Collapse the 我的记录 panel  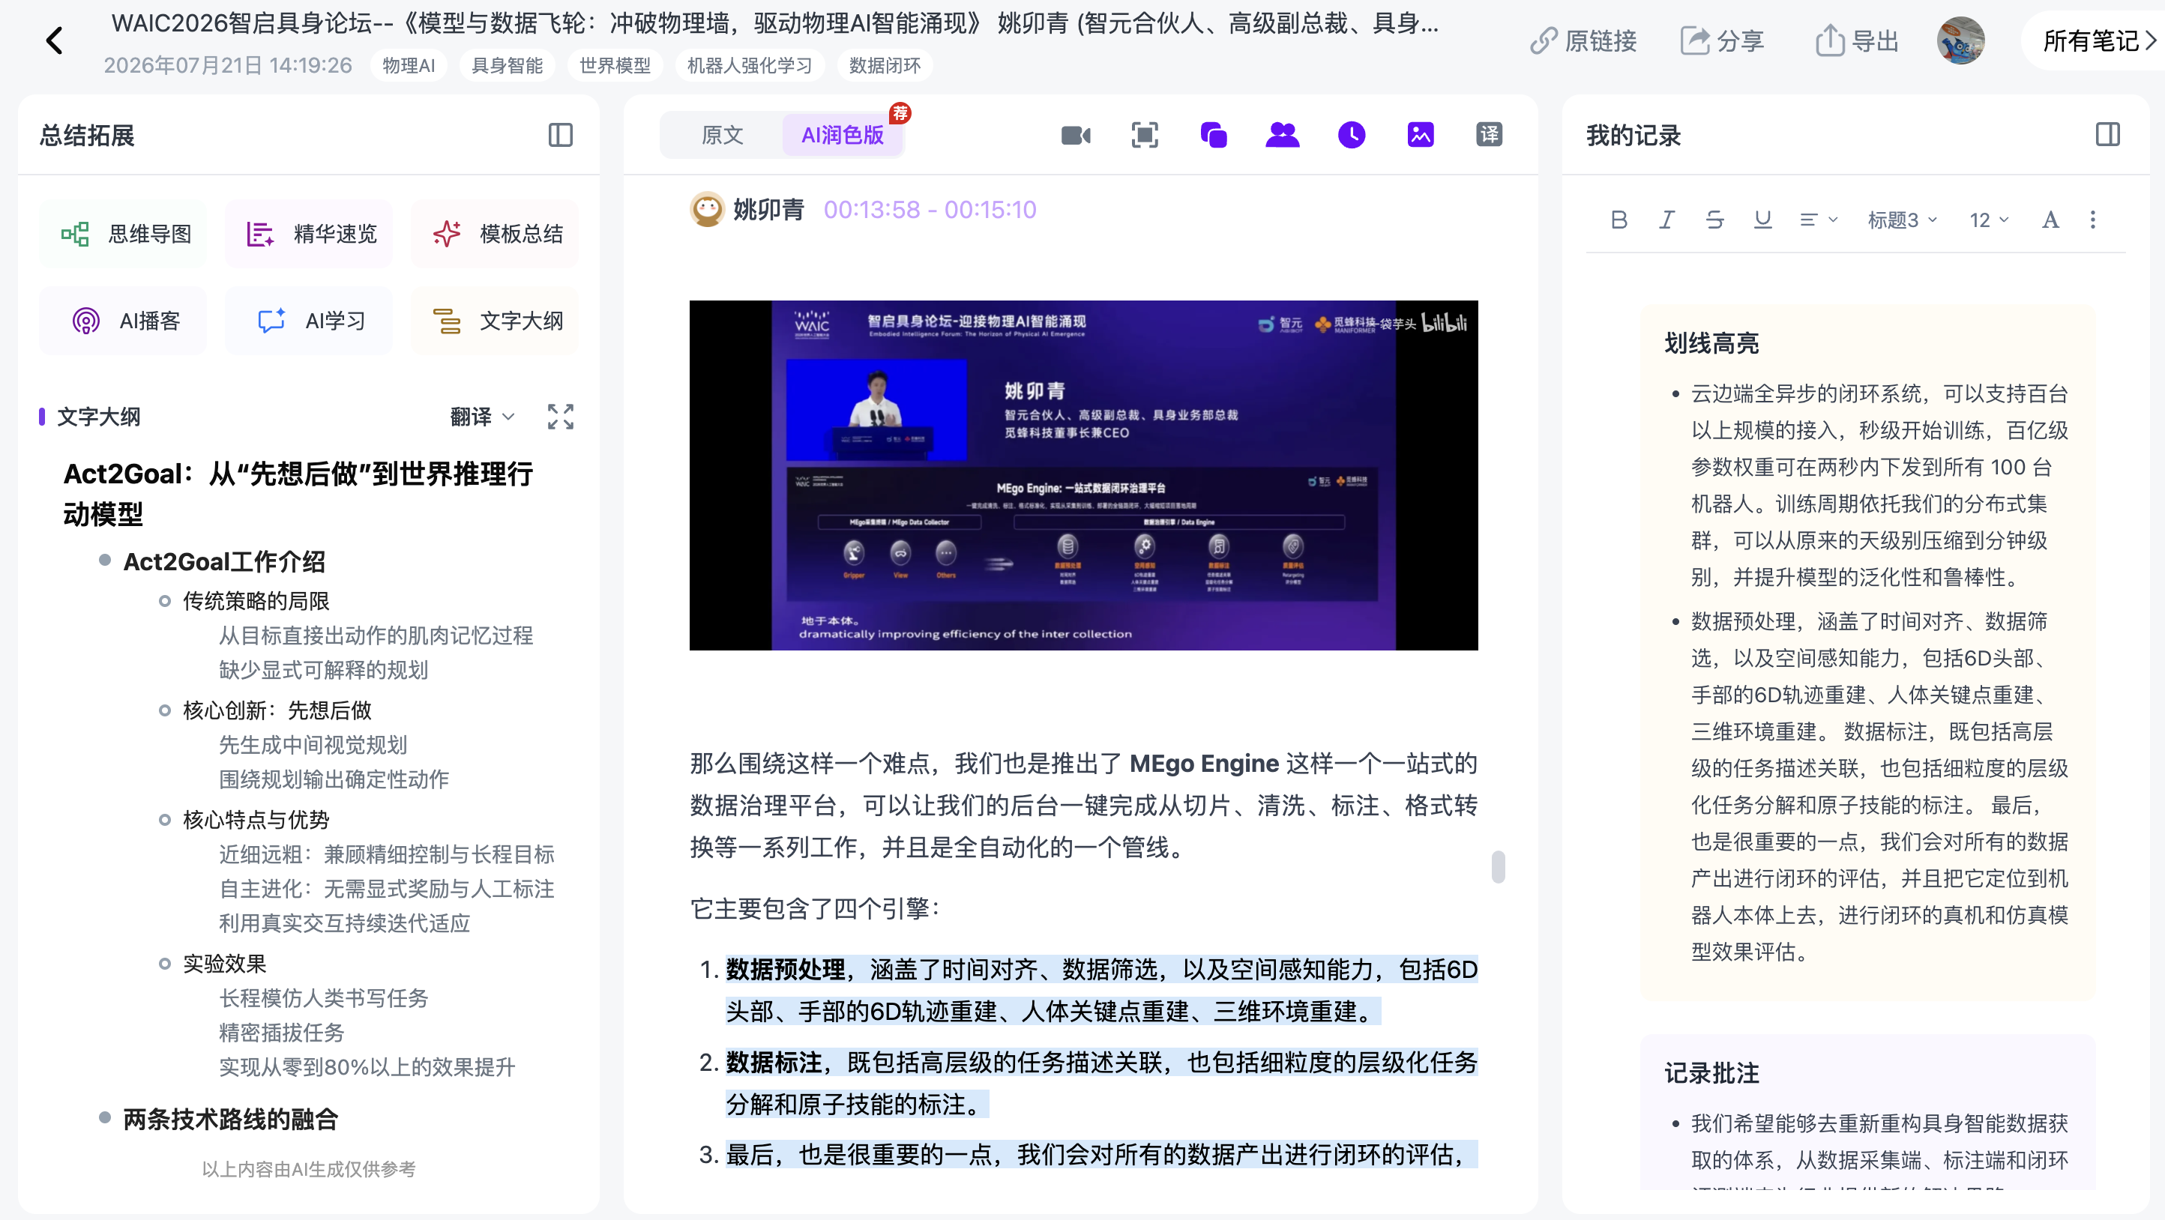pos(2108,134)
